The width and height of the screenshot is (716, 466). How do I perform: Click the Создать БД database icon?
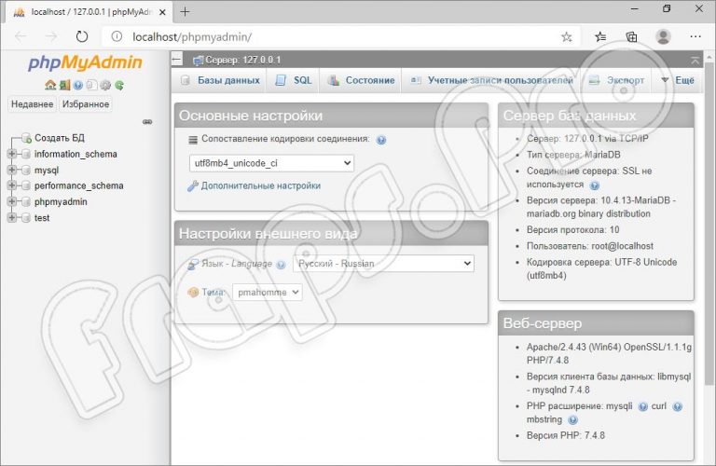click(x=26, y=138)
